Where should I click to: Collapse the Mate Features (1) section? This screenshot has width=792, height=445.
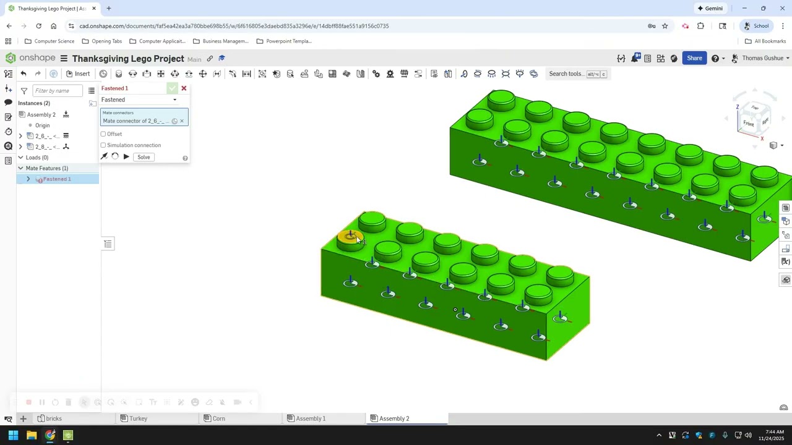pos(20,168)
